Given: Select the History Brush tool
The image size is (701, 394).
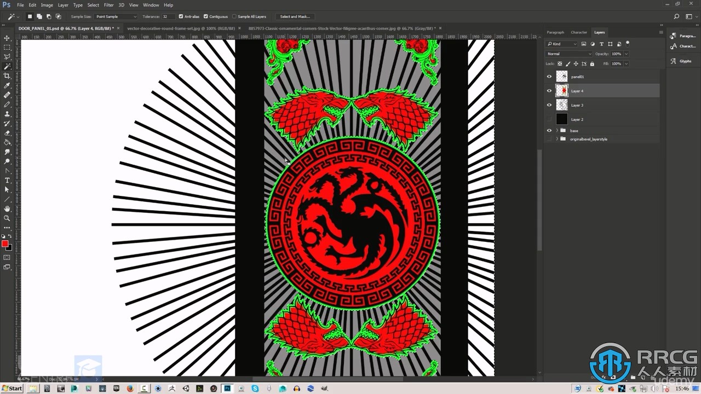Looking at the screenshot, I should pos(7,124).
